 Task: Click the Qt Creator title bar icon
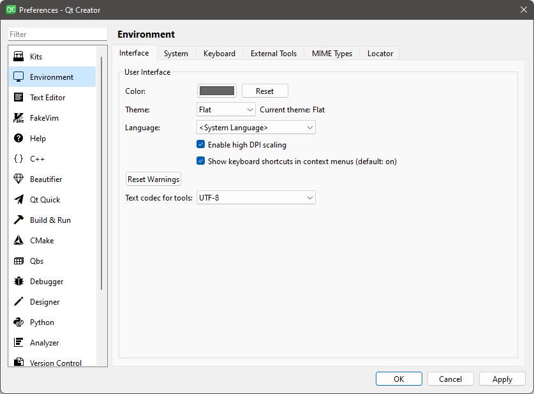[11, 10]
